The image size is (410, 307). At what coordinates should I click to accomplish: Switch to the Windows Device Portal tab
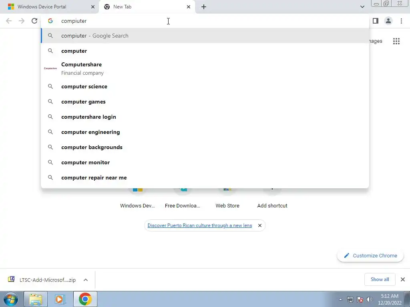49,7
